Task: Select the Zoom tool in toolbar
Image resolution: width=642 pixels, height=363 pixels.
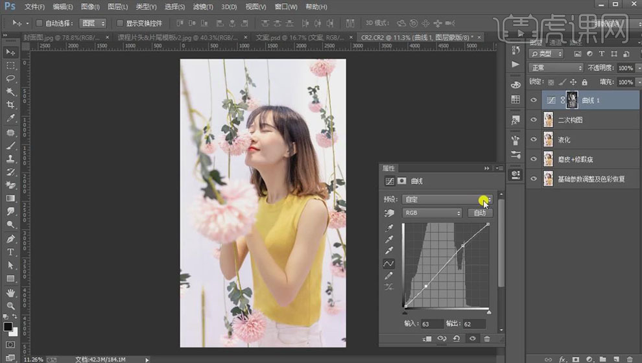Action: point(10,305)
